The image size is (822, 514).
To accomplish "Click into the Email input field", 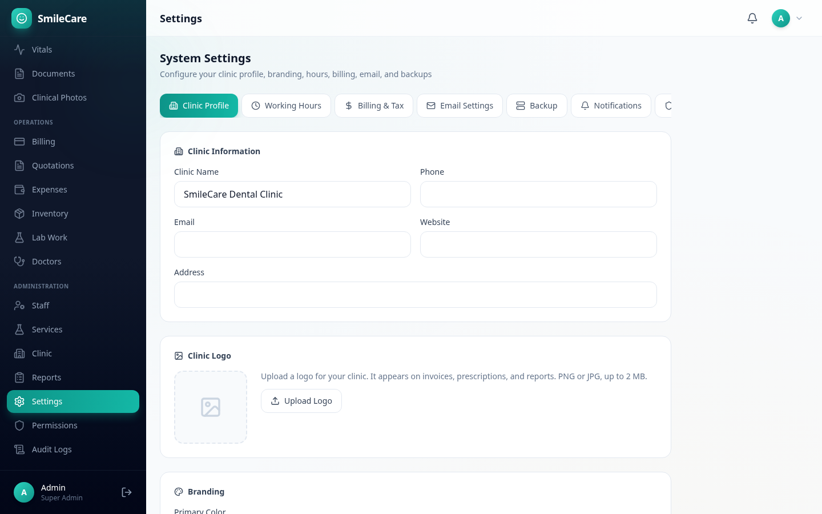I will (x=292, y=244).
